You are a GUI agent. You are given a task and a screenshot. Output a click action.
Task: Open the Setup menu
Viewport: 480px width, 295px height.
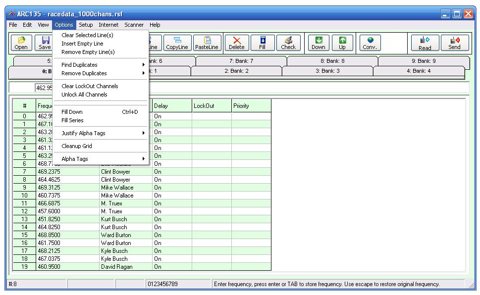pyautogui.click(x=86, y=25)
